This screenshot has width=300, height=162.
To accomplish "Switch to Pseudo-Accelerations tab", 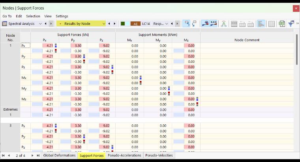I will pyautogui.click(x=124, y=155).
